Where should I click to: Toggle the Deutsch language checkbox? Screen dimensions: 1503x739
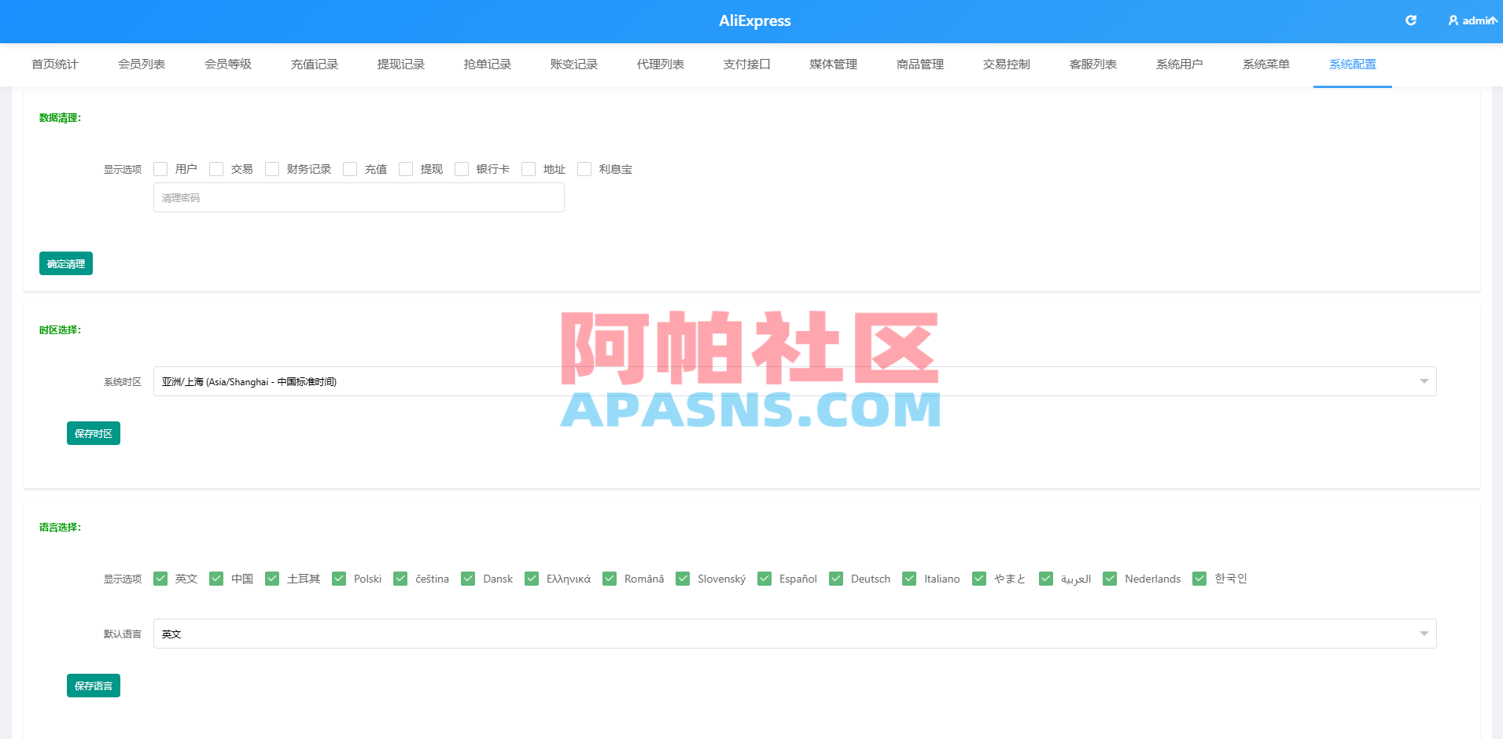pyautogui.click(x=836, y=579)
